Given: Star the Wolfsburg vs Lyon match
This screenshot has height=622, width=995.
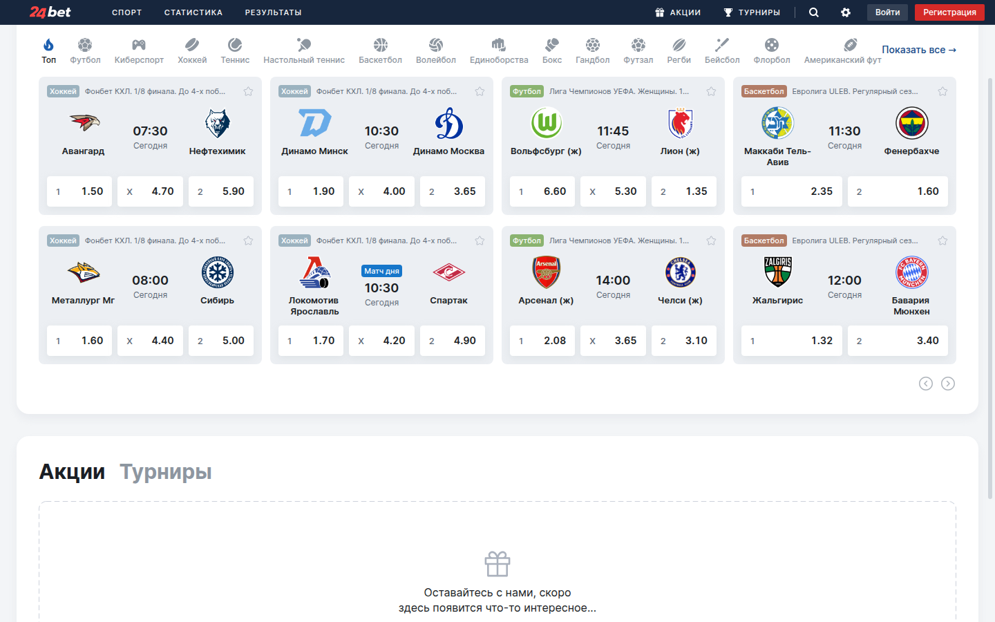Looking at the screenshot, I should click(x=711, y=91).
